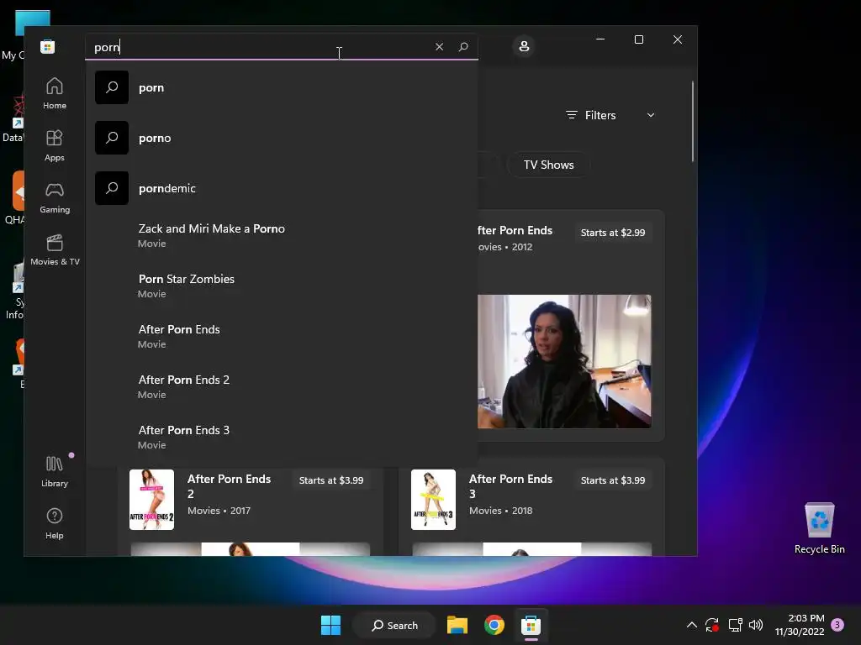Click the taskbar Search box
Image resolution: width=861 pixels, height=645 pixels.
point(394,625)
